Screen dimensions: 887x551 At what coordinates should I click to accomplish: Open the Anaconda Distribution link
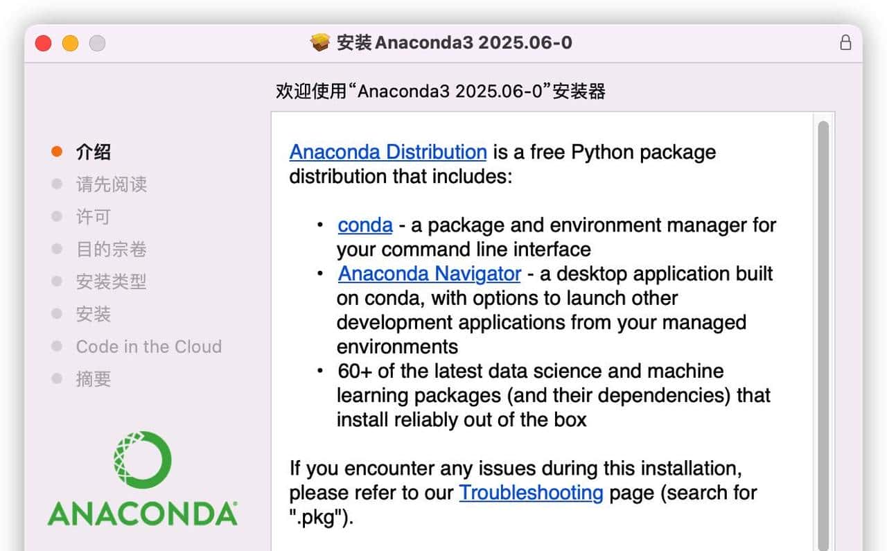387,152
